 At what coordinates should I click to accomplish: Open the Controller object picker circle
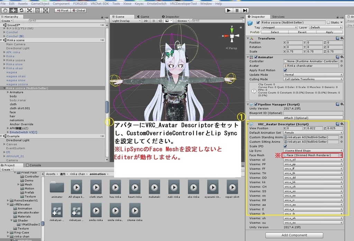(x=341, y=61)
